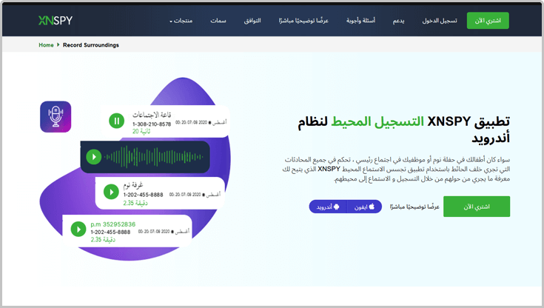Click Record Surroundings breadcrumb text
The image size is (544, 308).
[x=91, y=45]
